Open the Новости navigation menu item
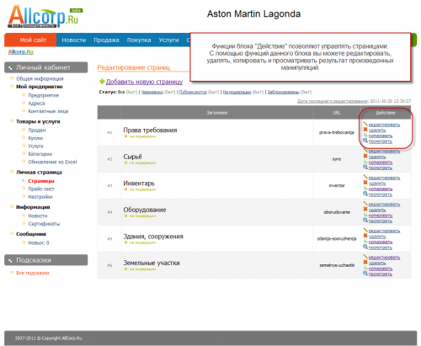Viewport: 421px width, 346px height. pyautogui.click(x=74, y=40)
